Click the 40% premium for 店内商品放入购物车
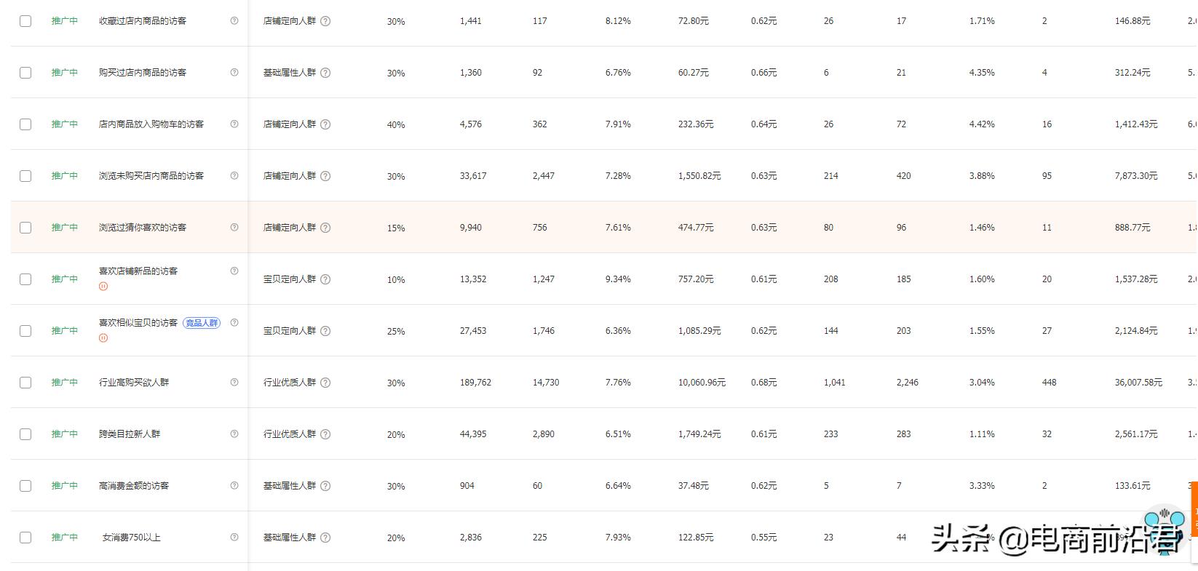Viewport: 1198px width, 571px height. [396, 125]
